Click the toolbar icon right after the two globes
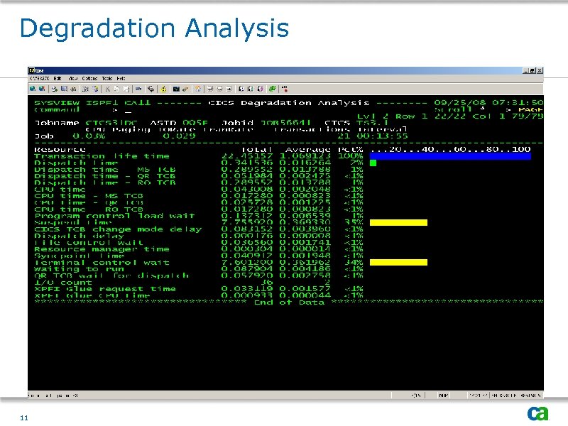 click(x=55, y=89)
